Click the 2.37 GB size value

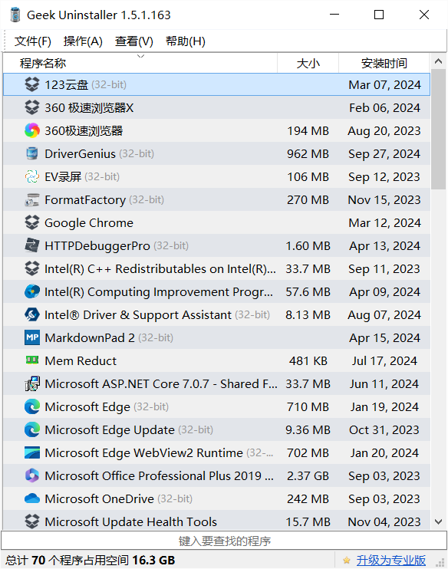click(x=308, y=475)
